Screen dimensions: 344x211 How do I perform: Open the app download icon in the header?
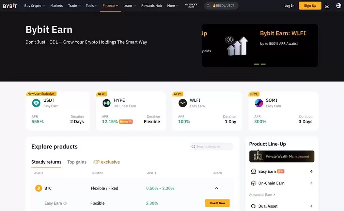327,5
